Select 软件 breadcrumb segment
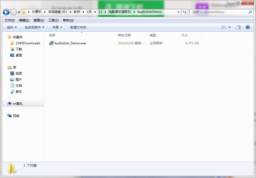 pos(77,12)
